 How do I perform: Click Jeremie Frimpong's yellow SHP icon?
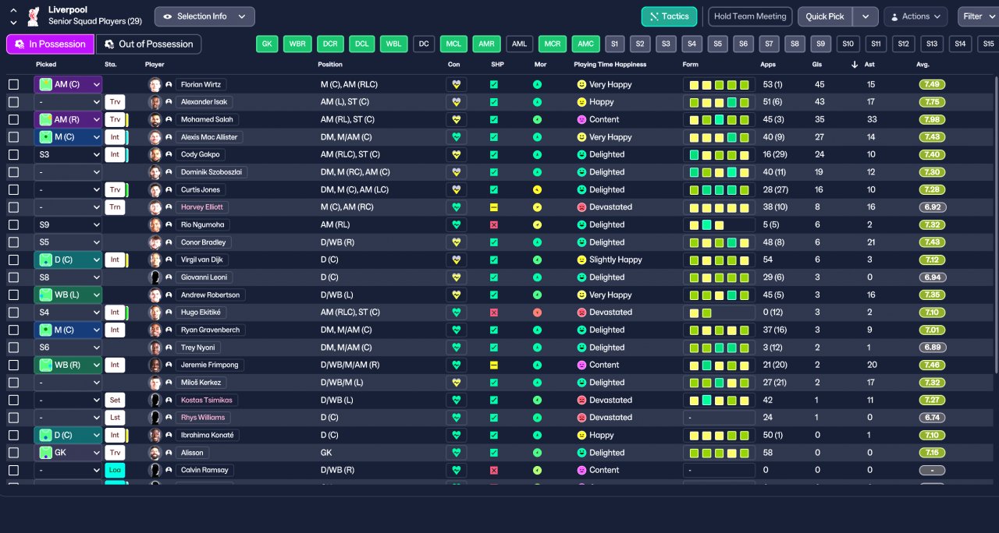[x=494, y=365]
